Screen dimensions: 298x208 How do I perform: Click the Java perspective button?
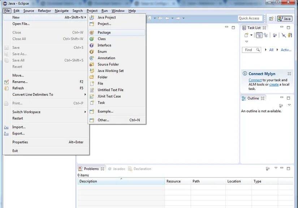(x=285, y=19)
